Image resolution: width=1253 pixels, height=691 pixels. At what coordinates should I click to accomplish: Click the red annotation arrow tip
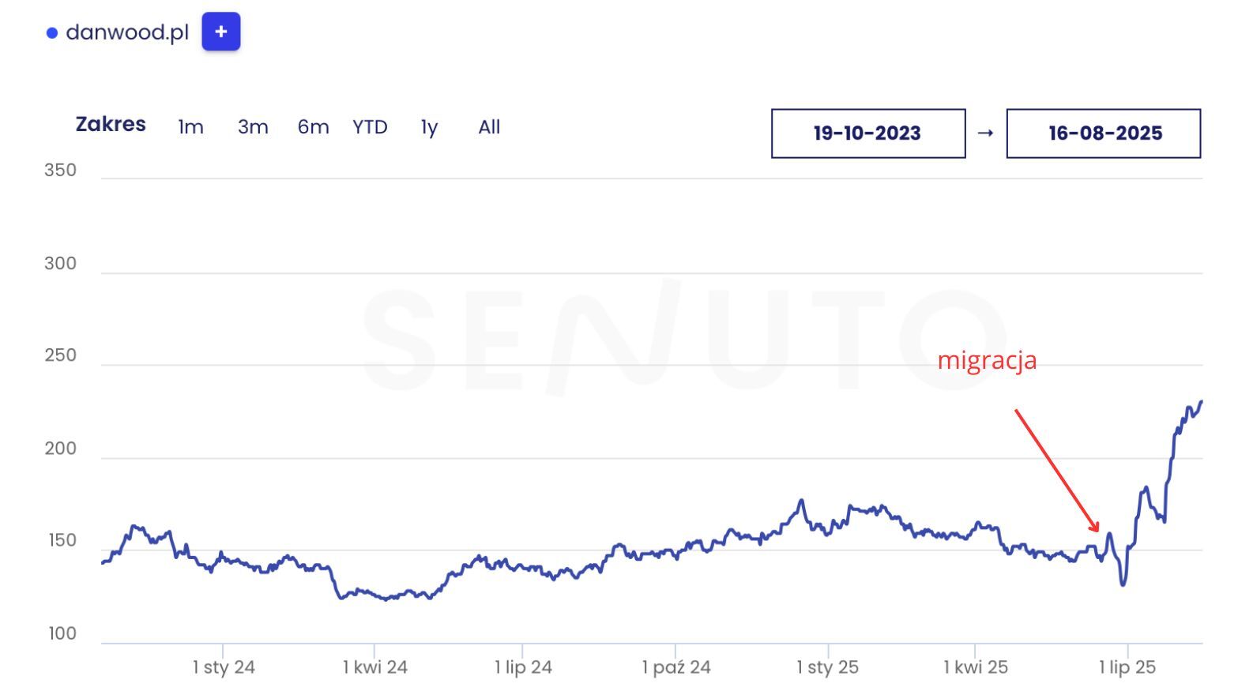coord(1097,531)
